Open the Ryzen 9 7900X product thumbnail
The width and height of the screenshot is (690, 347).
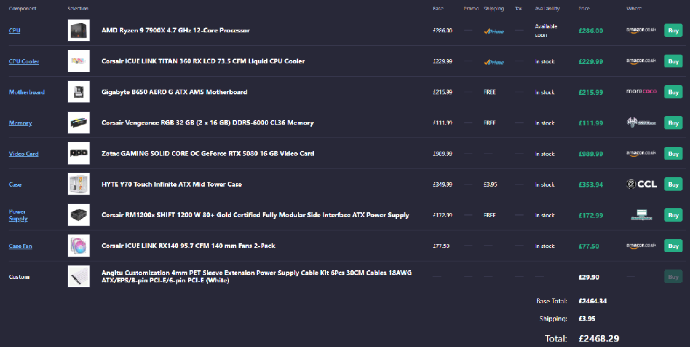pyautogui.click(x=79, y=30)
